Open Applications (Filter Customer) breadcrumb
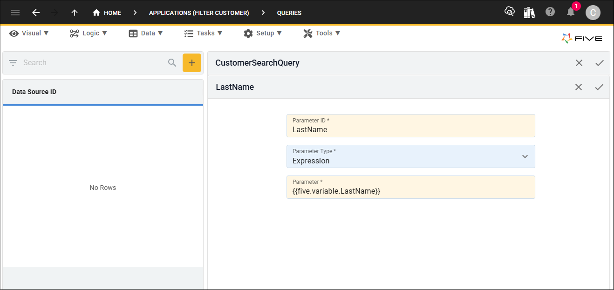614x290 pixels. [x=199, y=13]
